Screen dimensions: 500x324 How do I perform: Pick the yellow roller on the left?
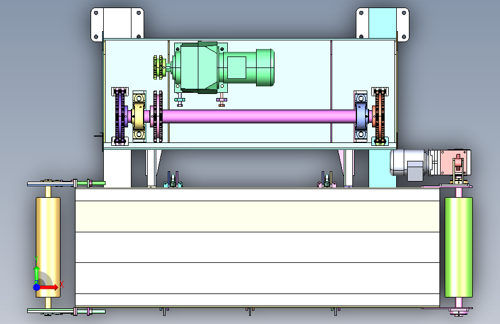click(x=48, y=247)
